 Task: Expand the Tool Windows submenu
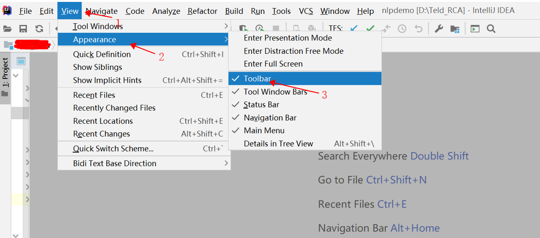(x=144, y=26)
